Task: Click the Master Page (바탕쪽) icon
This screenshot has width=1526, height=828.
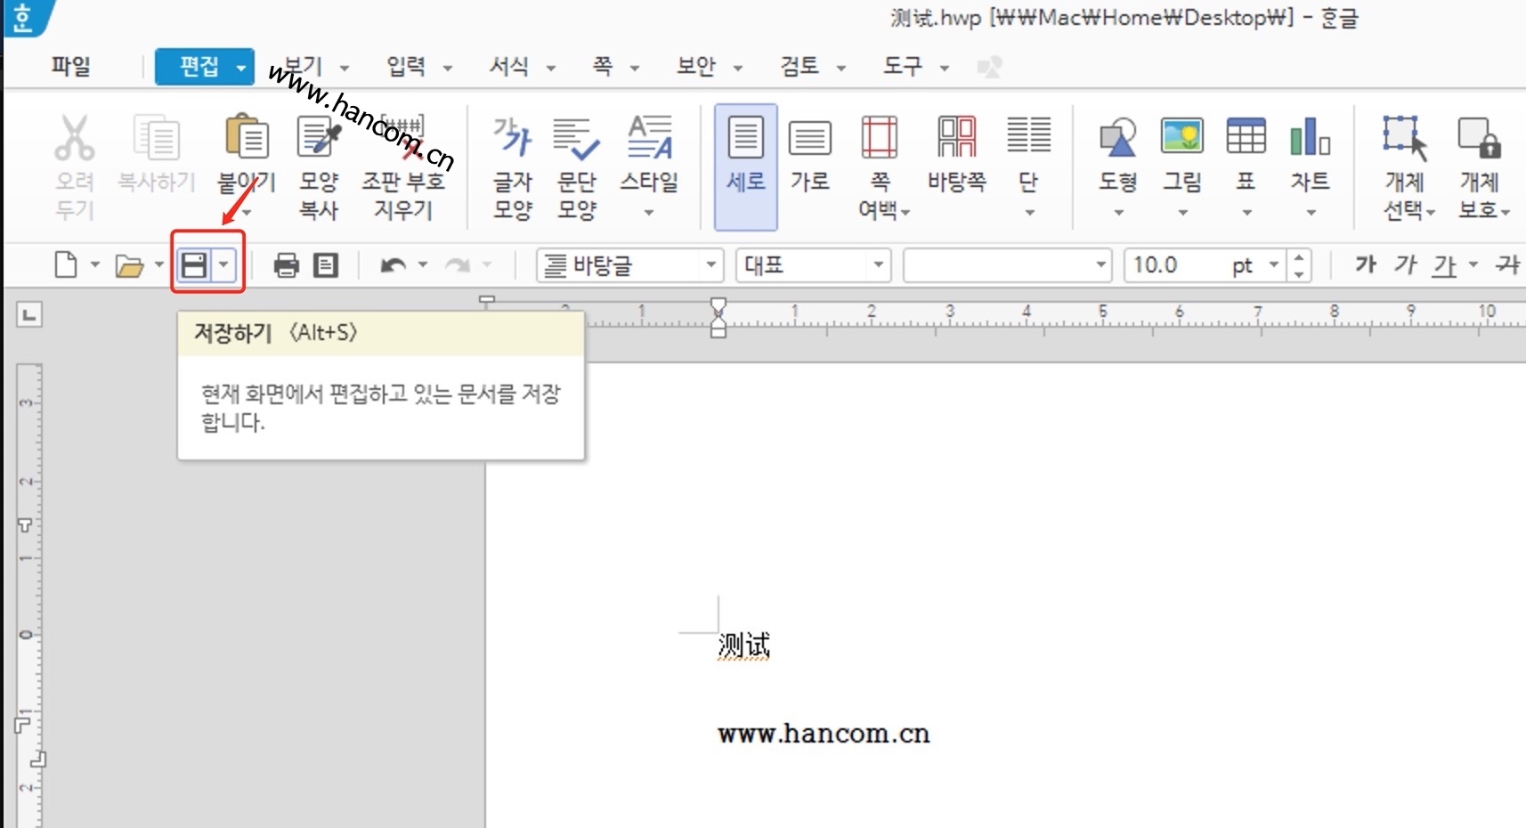Action: point(957,138)
